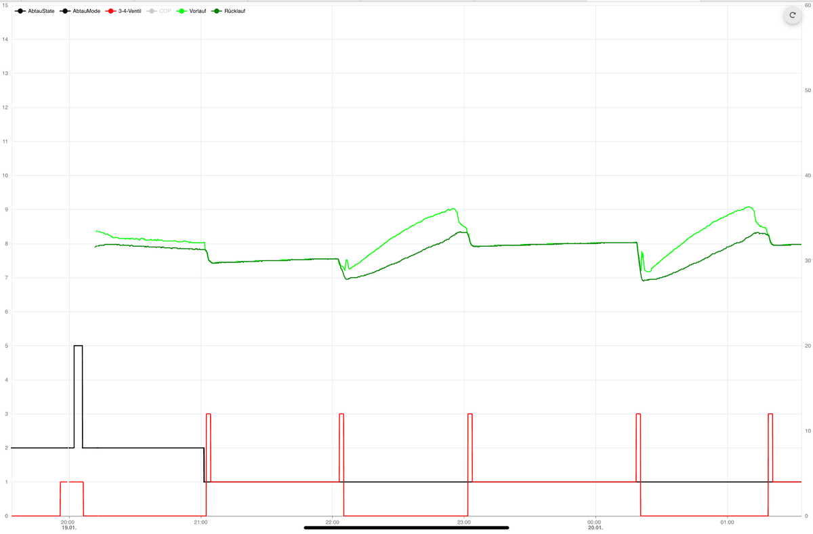The height and width of the screenshot is (534, 813).
Task: Click the left axis label 10
Action: (5, 176)
